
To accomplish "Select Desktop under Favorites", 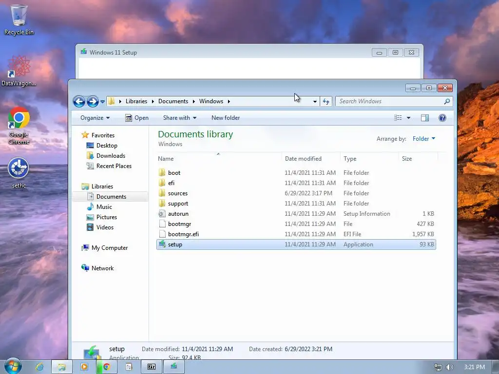I will (102, 145).
